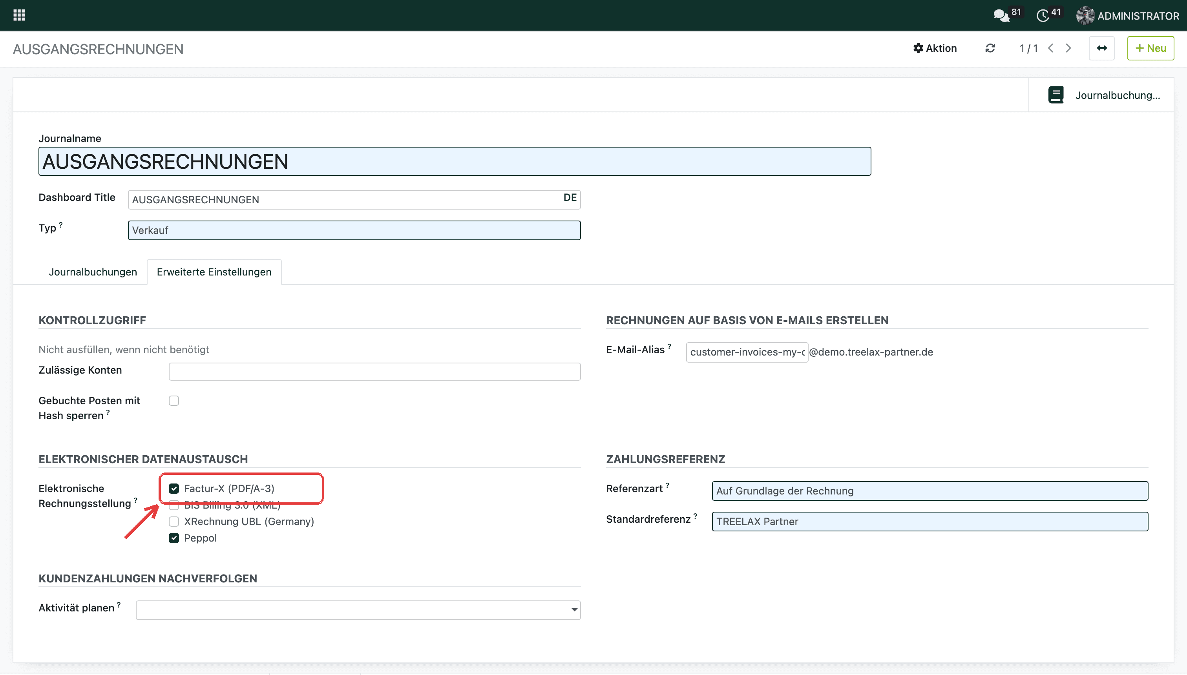The width and height of the screenshot is (1187, 675).
Task: Click the 1 / 1 pager counter
Action: tap(1028, 48)
